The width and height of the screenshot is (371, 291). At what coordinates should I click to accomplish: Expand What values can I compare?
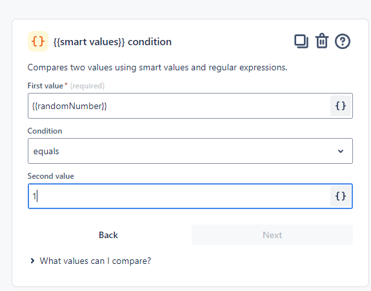point(95,261)
